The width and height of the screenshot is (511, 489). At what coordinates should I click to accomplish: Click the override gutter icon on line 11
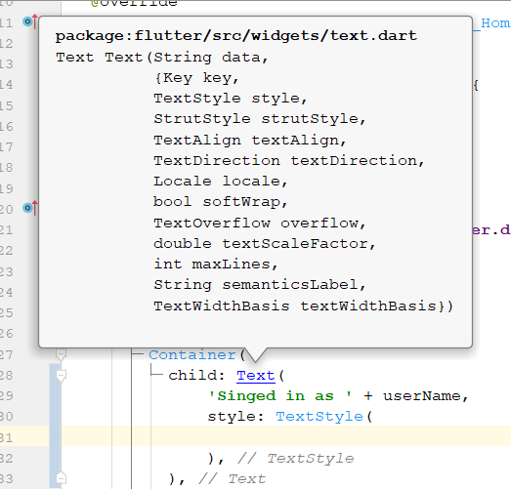click(x=30, y=21)
